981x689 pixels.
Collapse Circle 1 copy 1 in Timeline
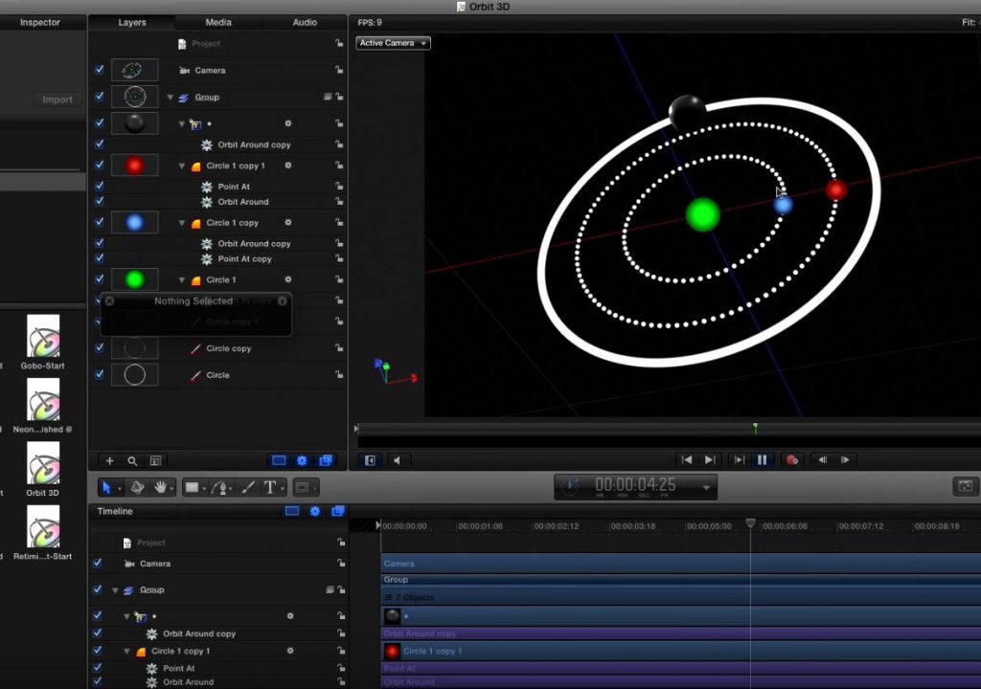coord(127,652)
